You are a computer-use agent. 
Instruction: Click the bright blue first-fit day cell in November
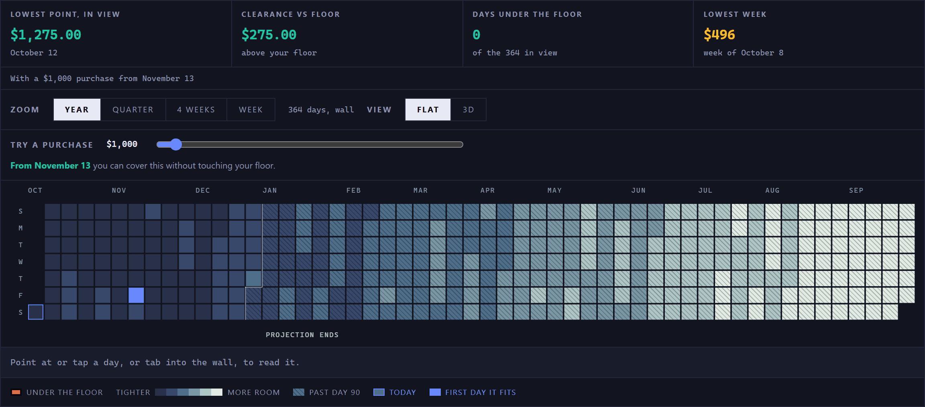coord(136,295)
